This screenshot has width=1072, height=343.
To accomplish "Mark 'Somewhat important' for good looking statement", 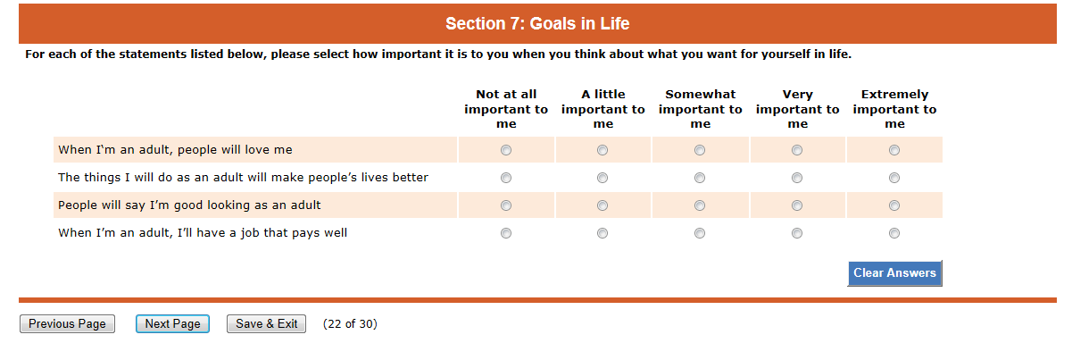I will (x=700, y=205).
